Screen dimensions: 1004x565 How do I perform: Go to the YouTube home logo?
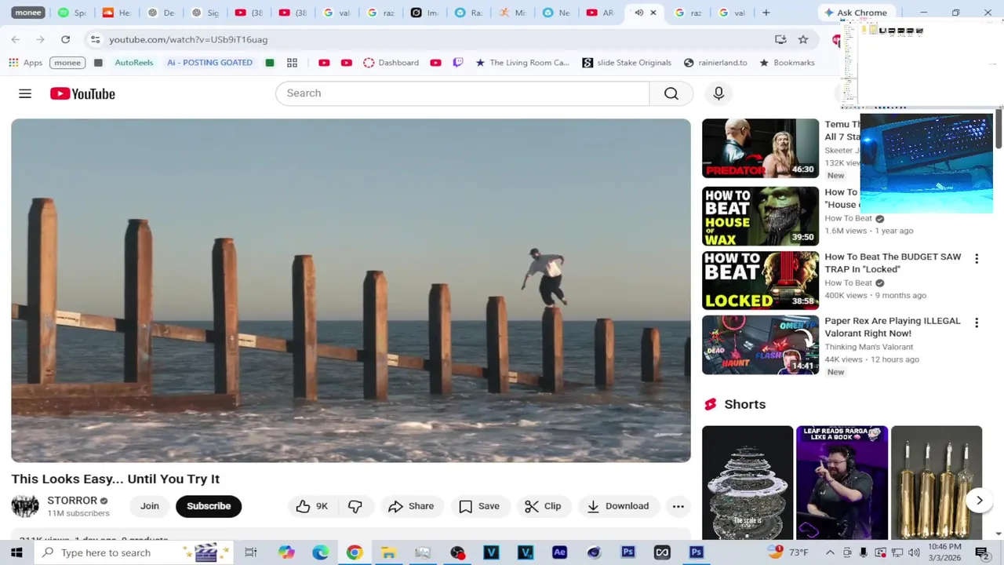click(x=82, y=93)
